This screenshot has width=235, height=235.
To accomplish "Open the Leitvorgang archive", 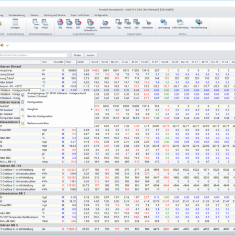I will pos(163,24).
